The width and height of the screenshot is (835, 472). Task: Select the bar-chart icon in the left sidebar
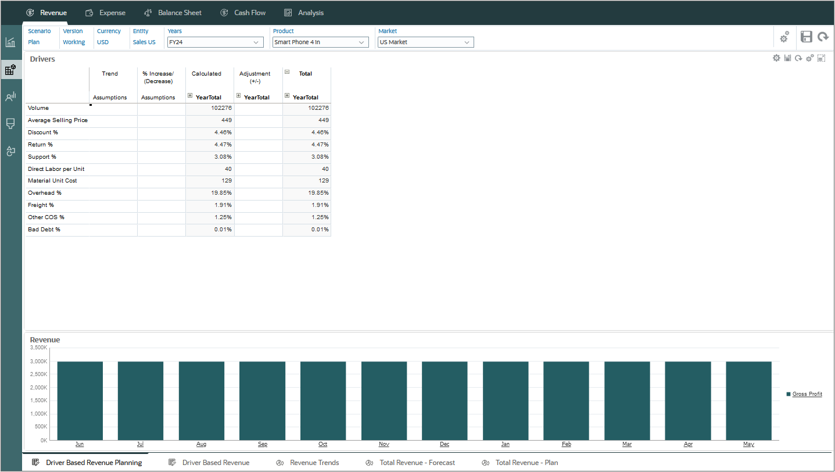pyautogui.click(x=10, y=42)
